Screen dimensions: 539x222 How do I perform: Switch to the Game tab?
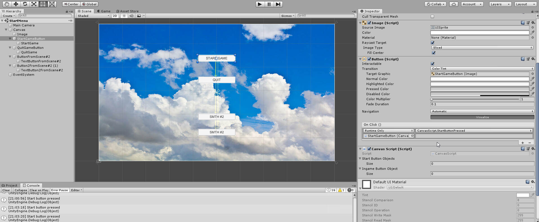(x=104, y=11)
